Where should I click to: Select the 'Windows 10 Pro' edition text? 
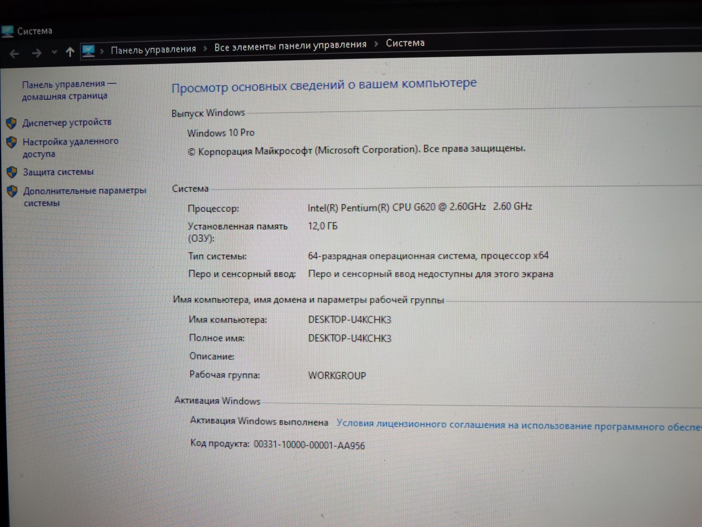pyautogui.click(x=221, y=133)
